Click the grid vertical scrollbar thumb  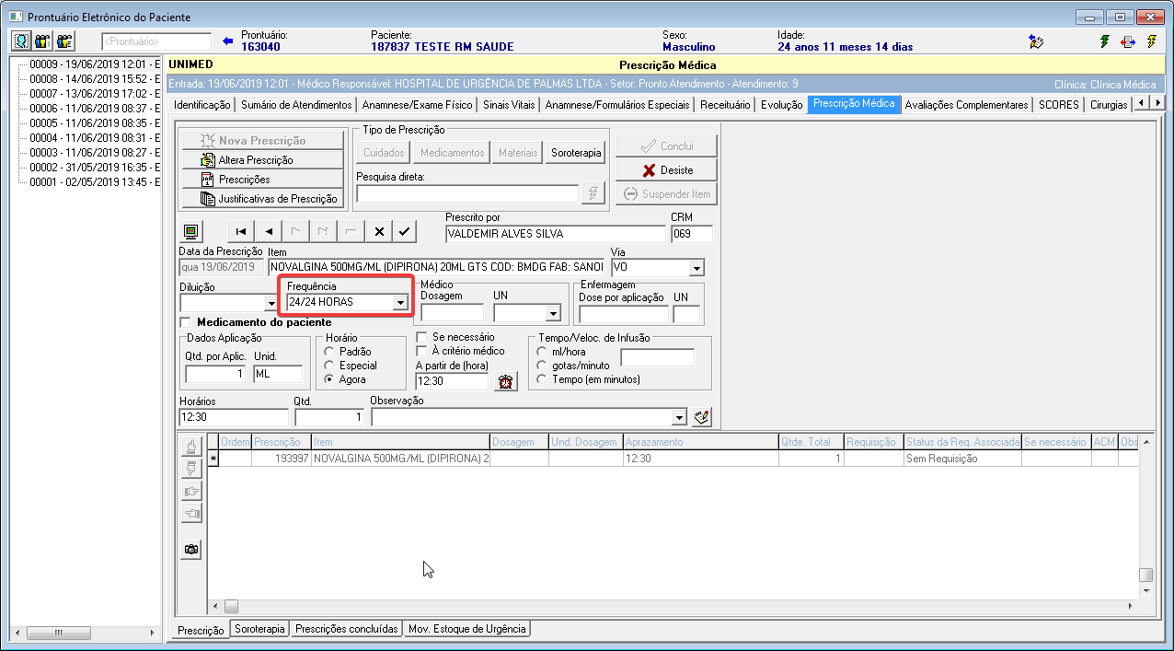tap(1145, 575)
